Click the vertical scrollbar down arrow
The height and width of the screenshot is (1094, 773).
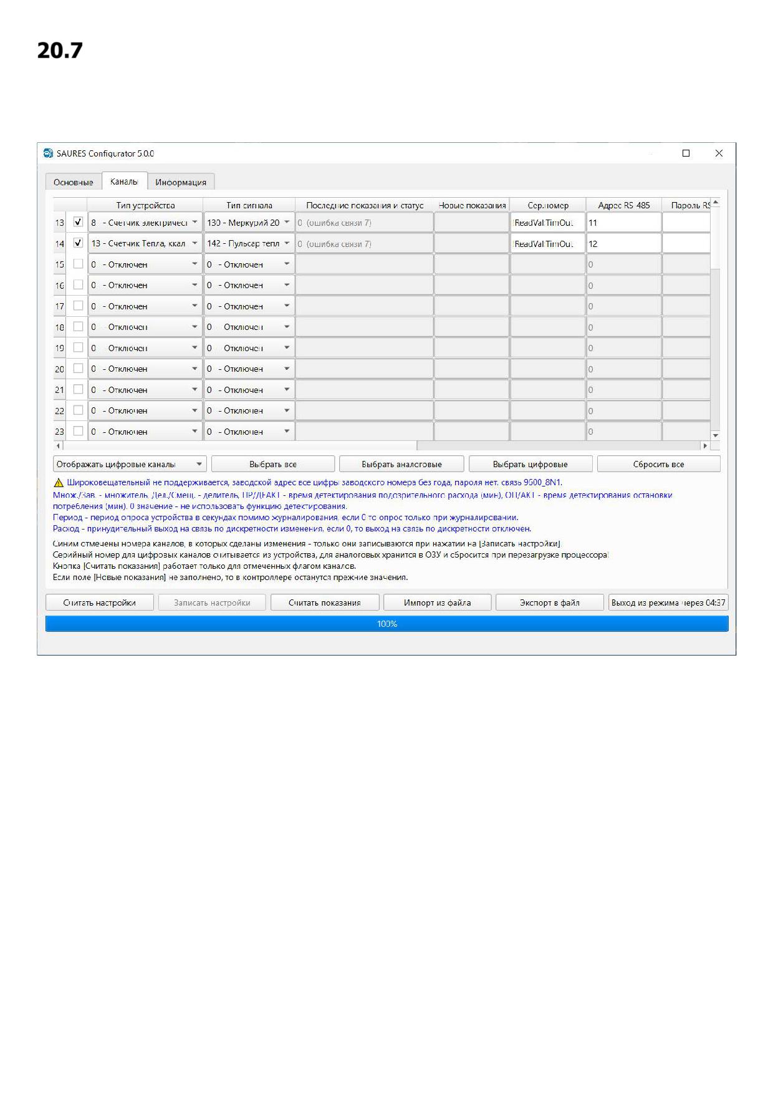pos(715,436)
